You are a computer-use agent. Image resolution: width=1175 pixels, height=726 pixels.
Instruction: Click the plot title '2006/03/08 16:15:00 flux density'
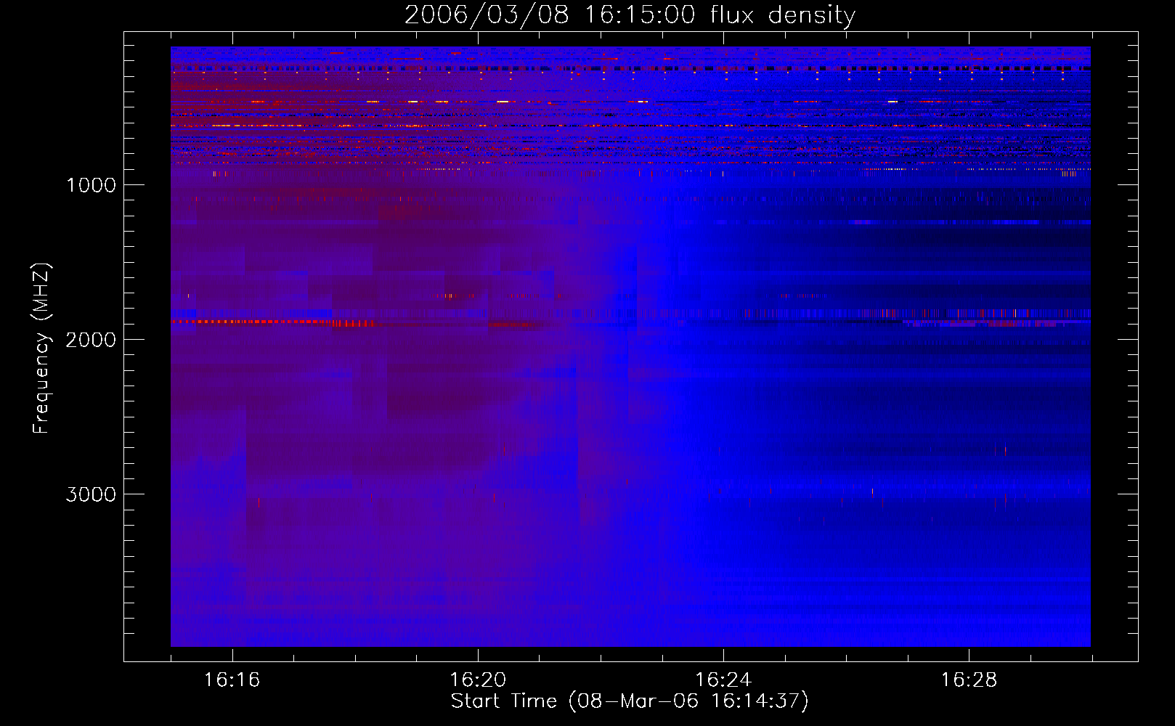click(x=630, y=15)
